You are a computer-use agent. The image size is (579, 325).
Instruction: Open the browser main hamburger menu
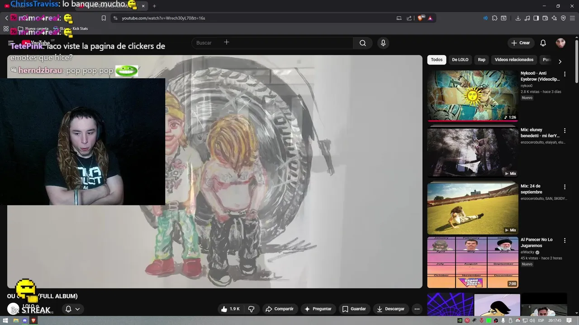pyautogui.click(x=572, y=18)
